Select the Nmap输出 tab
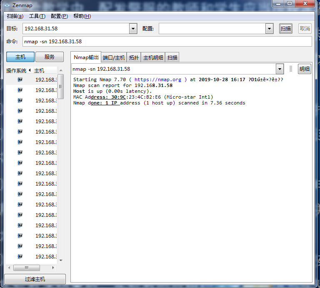The image size is (320, 288). pos(86,57)
